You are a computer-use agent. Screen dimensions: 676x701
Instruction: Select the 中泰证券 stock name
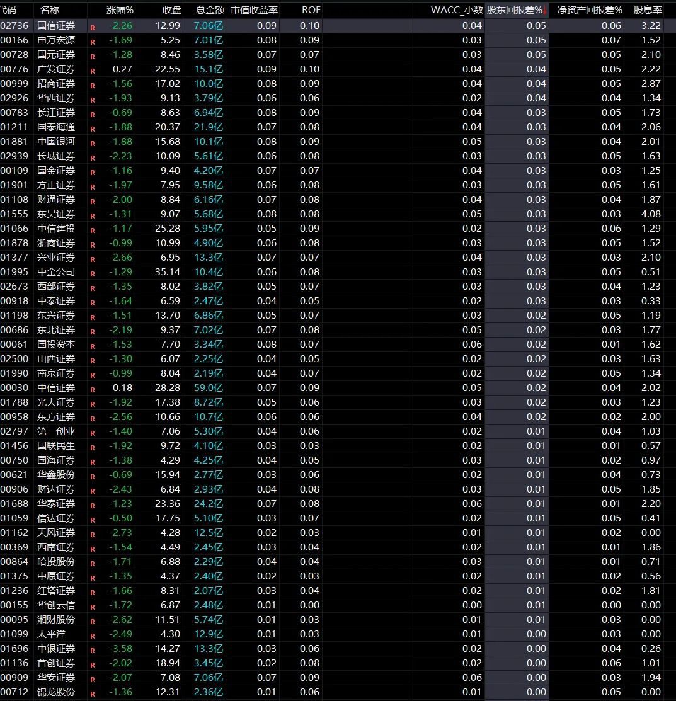[x=56, y=301]
